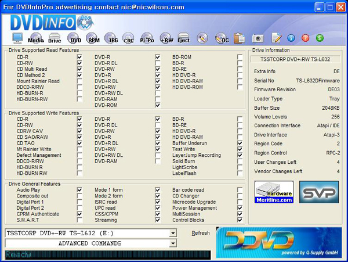Screen dimensions: 348x262
Task: Close the DVDInfoPro window
Action: [x=340, y=8]
